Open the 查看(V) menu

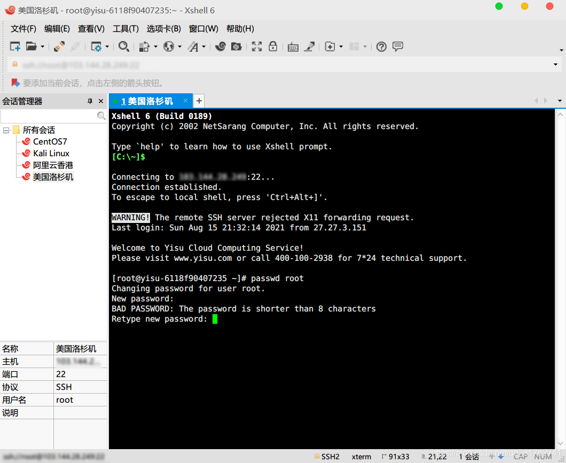[91, 29]
